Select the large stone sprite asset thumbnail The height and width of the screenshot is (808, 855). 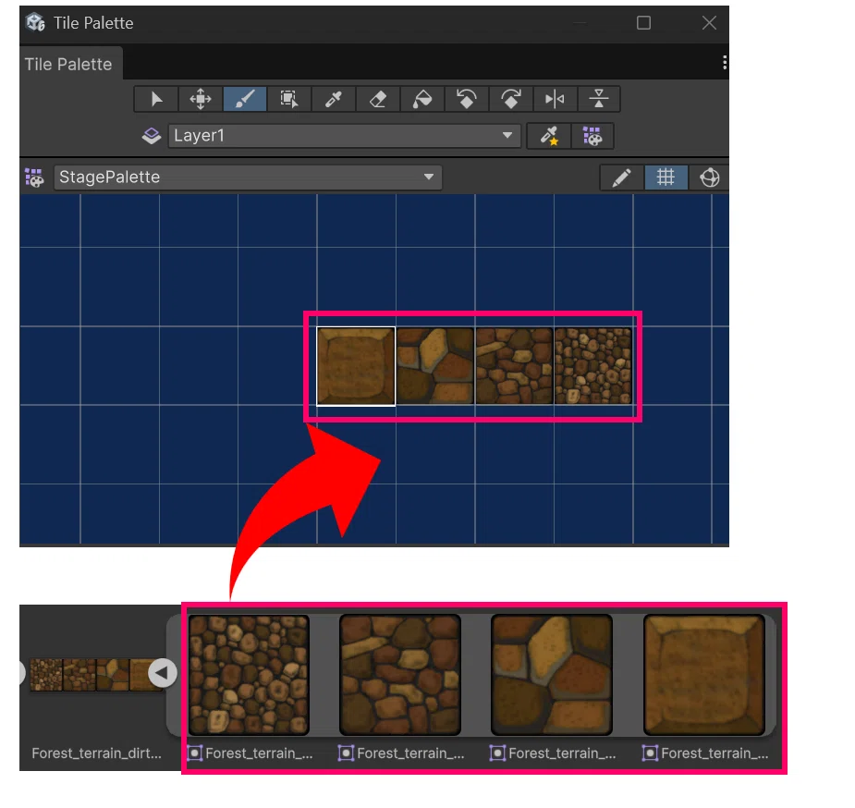tap(552, 675)
